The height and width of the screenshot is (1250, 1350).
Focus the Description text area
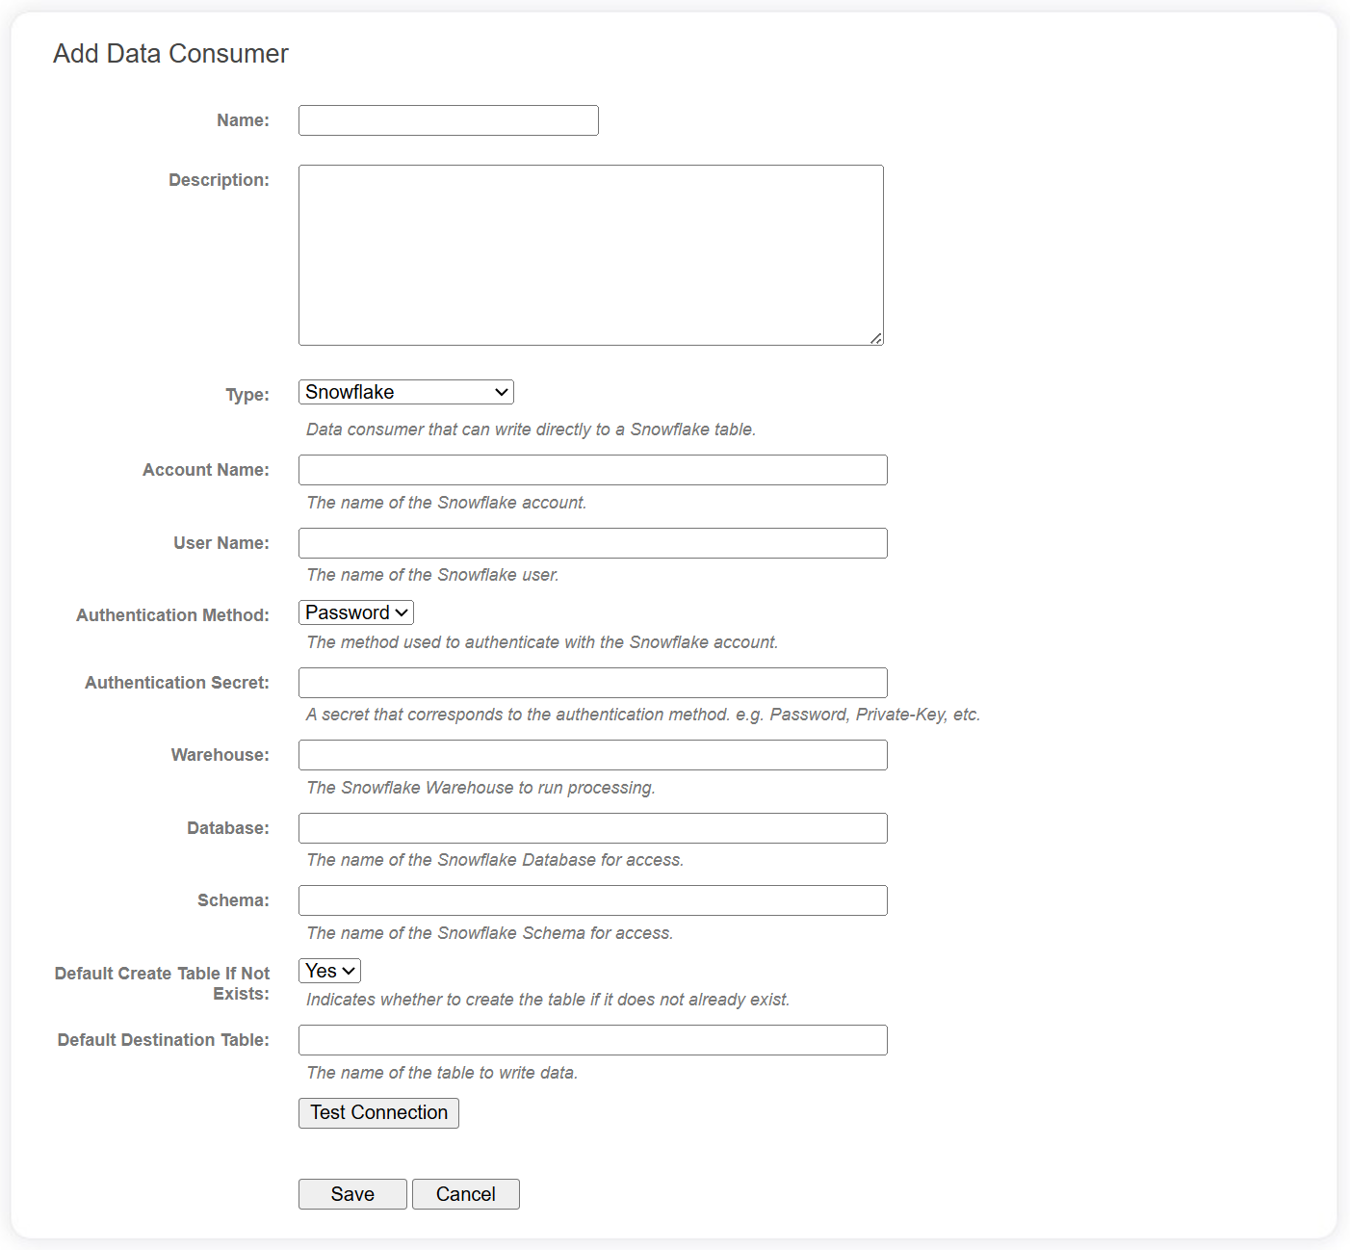click(591, 255)
